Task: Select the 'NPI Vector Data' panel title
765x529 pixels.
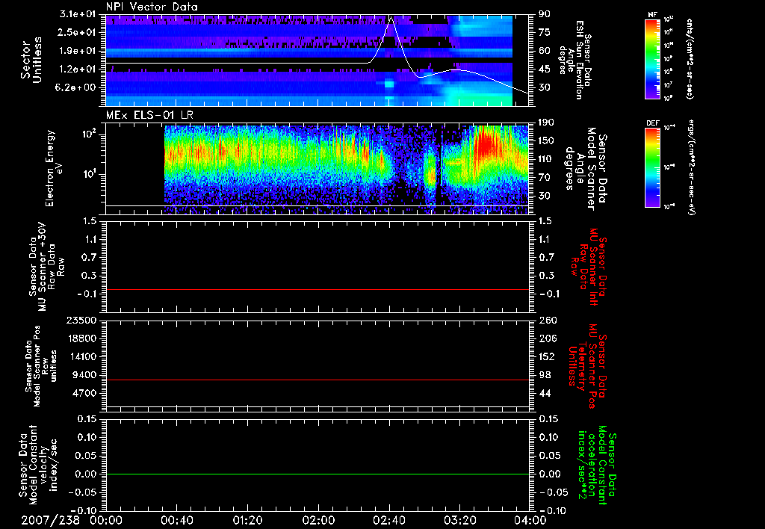Action: click(152, 7)
